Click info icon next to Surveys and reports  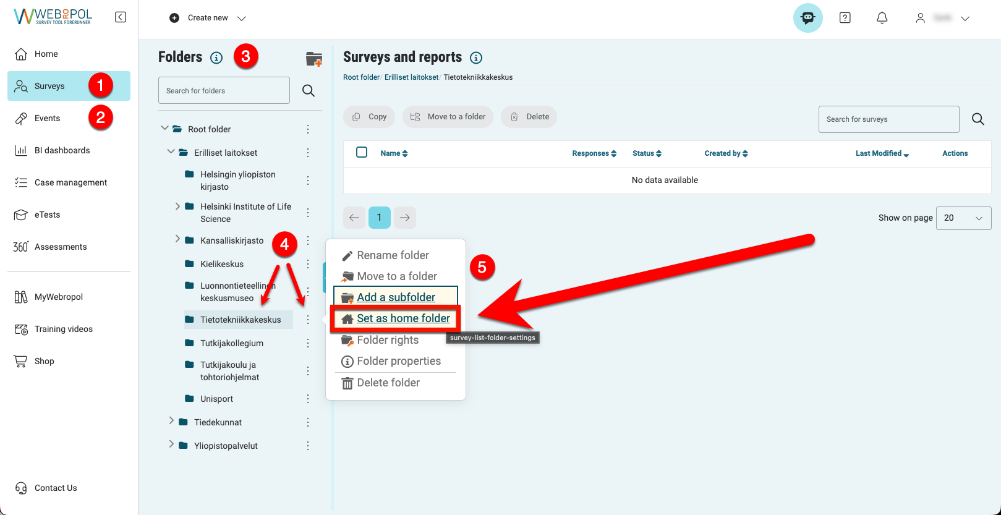tap(475, 58)
